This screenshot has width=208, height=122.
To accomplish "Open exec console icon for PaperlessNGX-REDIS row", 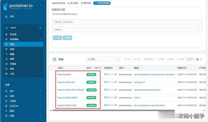I will click(x=113, y=98).
